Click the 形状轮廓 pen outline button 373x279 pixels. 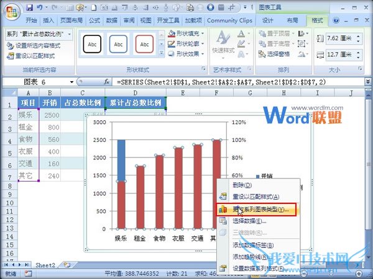[x=185, y=43]
